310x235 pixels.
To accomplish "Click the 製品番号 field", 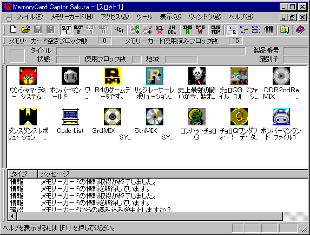I will tap(296, 51).
